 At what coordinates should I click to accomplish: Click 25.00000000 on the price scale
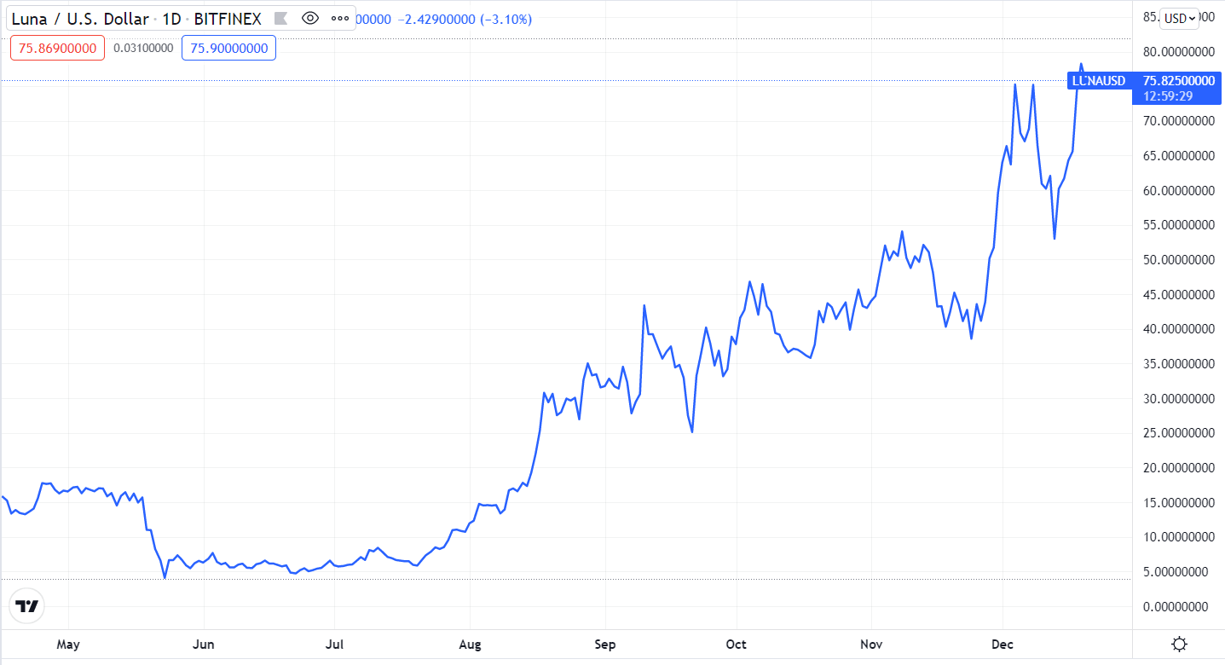tap(1176, 433)
